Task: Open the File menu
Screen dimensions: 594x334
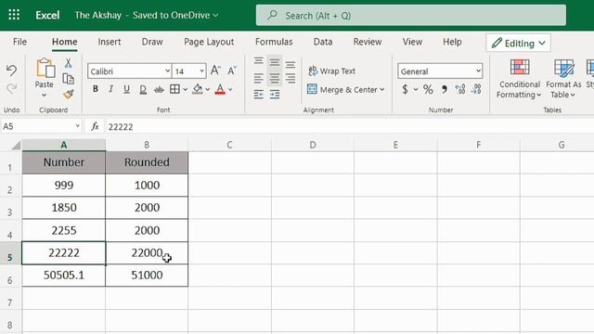Action: (x=19, y=42)
